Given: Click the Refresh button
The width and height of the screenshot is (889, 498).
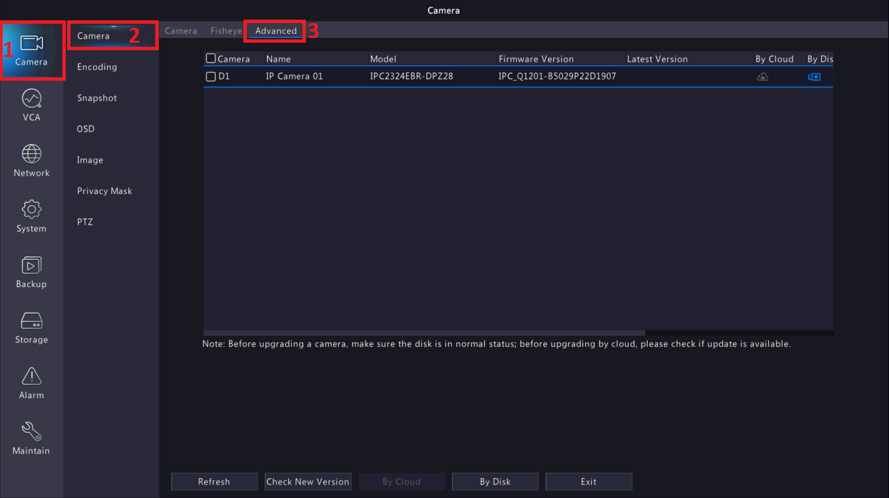Looking at the screenshot, I should click(x=214, y=482).
